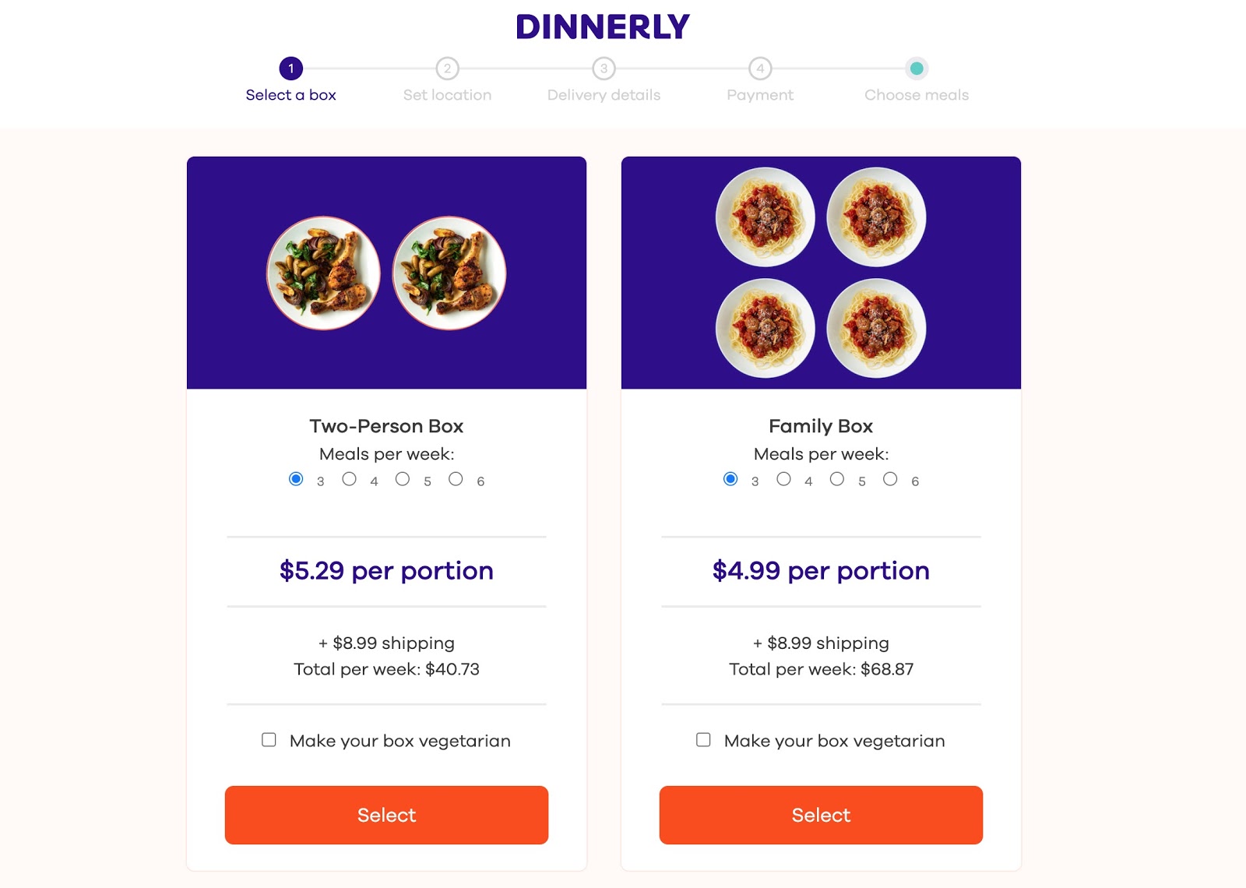
Task: Tick vegetarian checkbox for Family Box
Action: click(x=703, y=740)
